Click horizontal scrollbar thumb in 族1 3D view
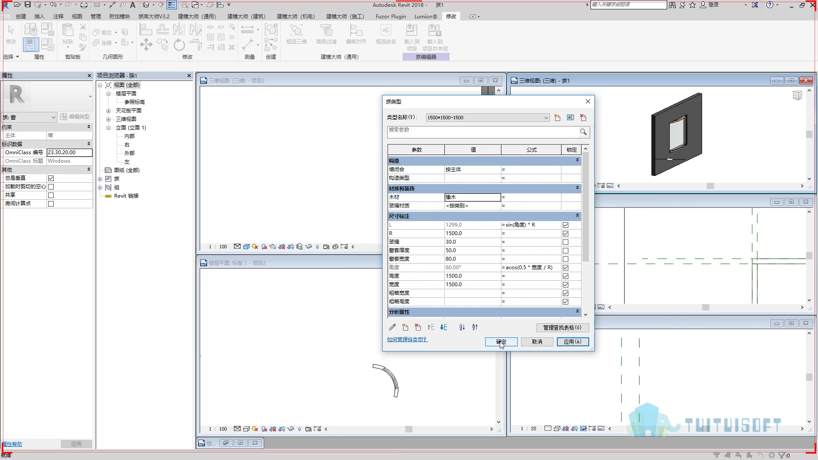The width and height of the screenshot is (818, 460). (710, 186)
